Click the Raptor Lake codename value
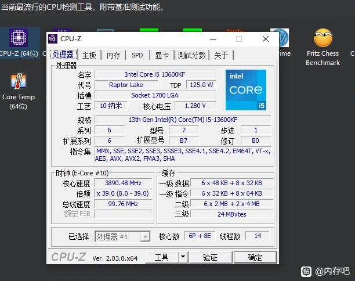355x281 pixels. click(126, 85)
